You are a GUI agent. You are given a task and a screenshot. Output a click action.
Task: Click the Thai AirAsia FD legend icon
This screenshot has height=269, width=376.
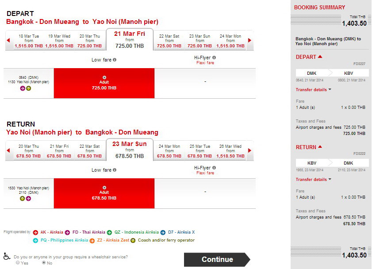tap(68, 232)
